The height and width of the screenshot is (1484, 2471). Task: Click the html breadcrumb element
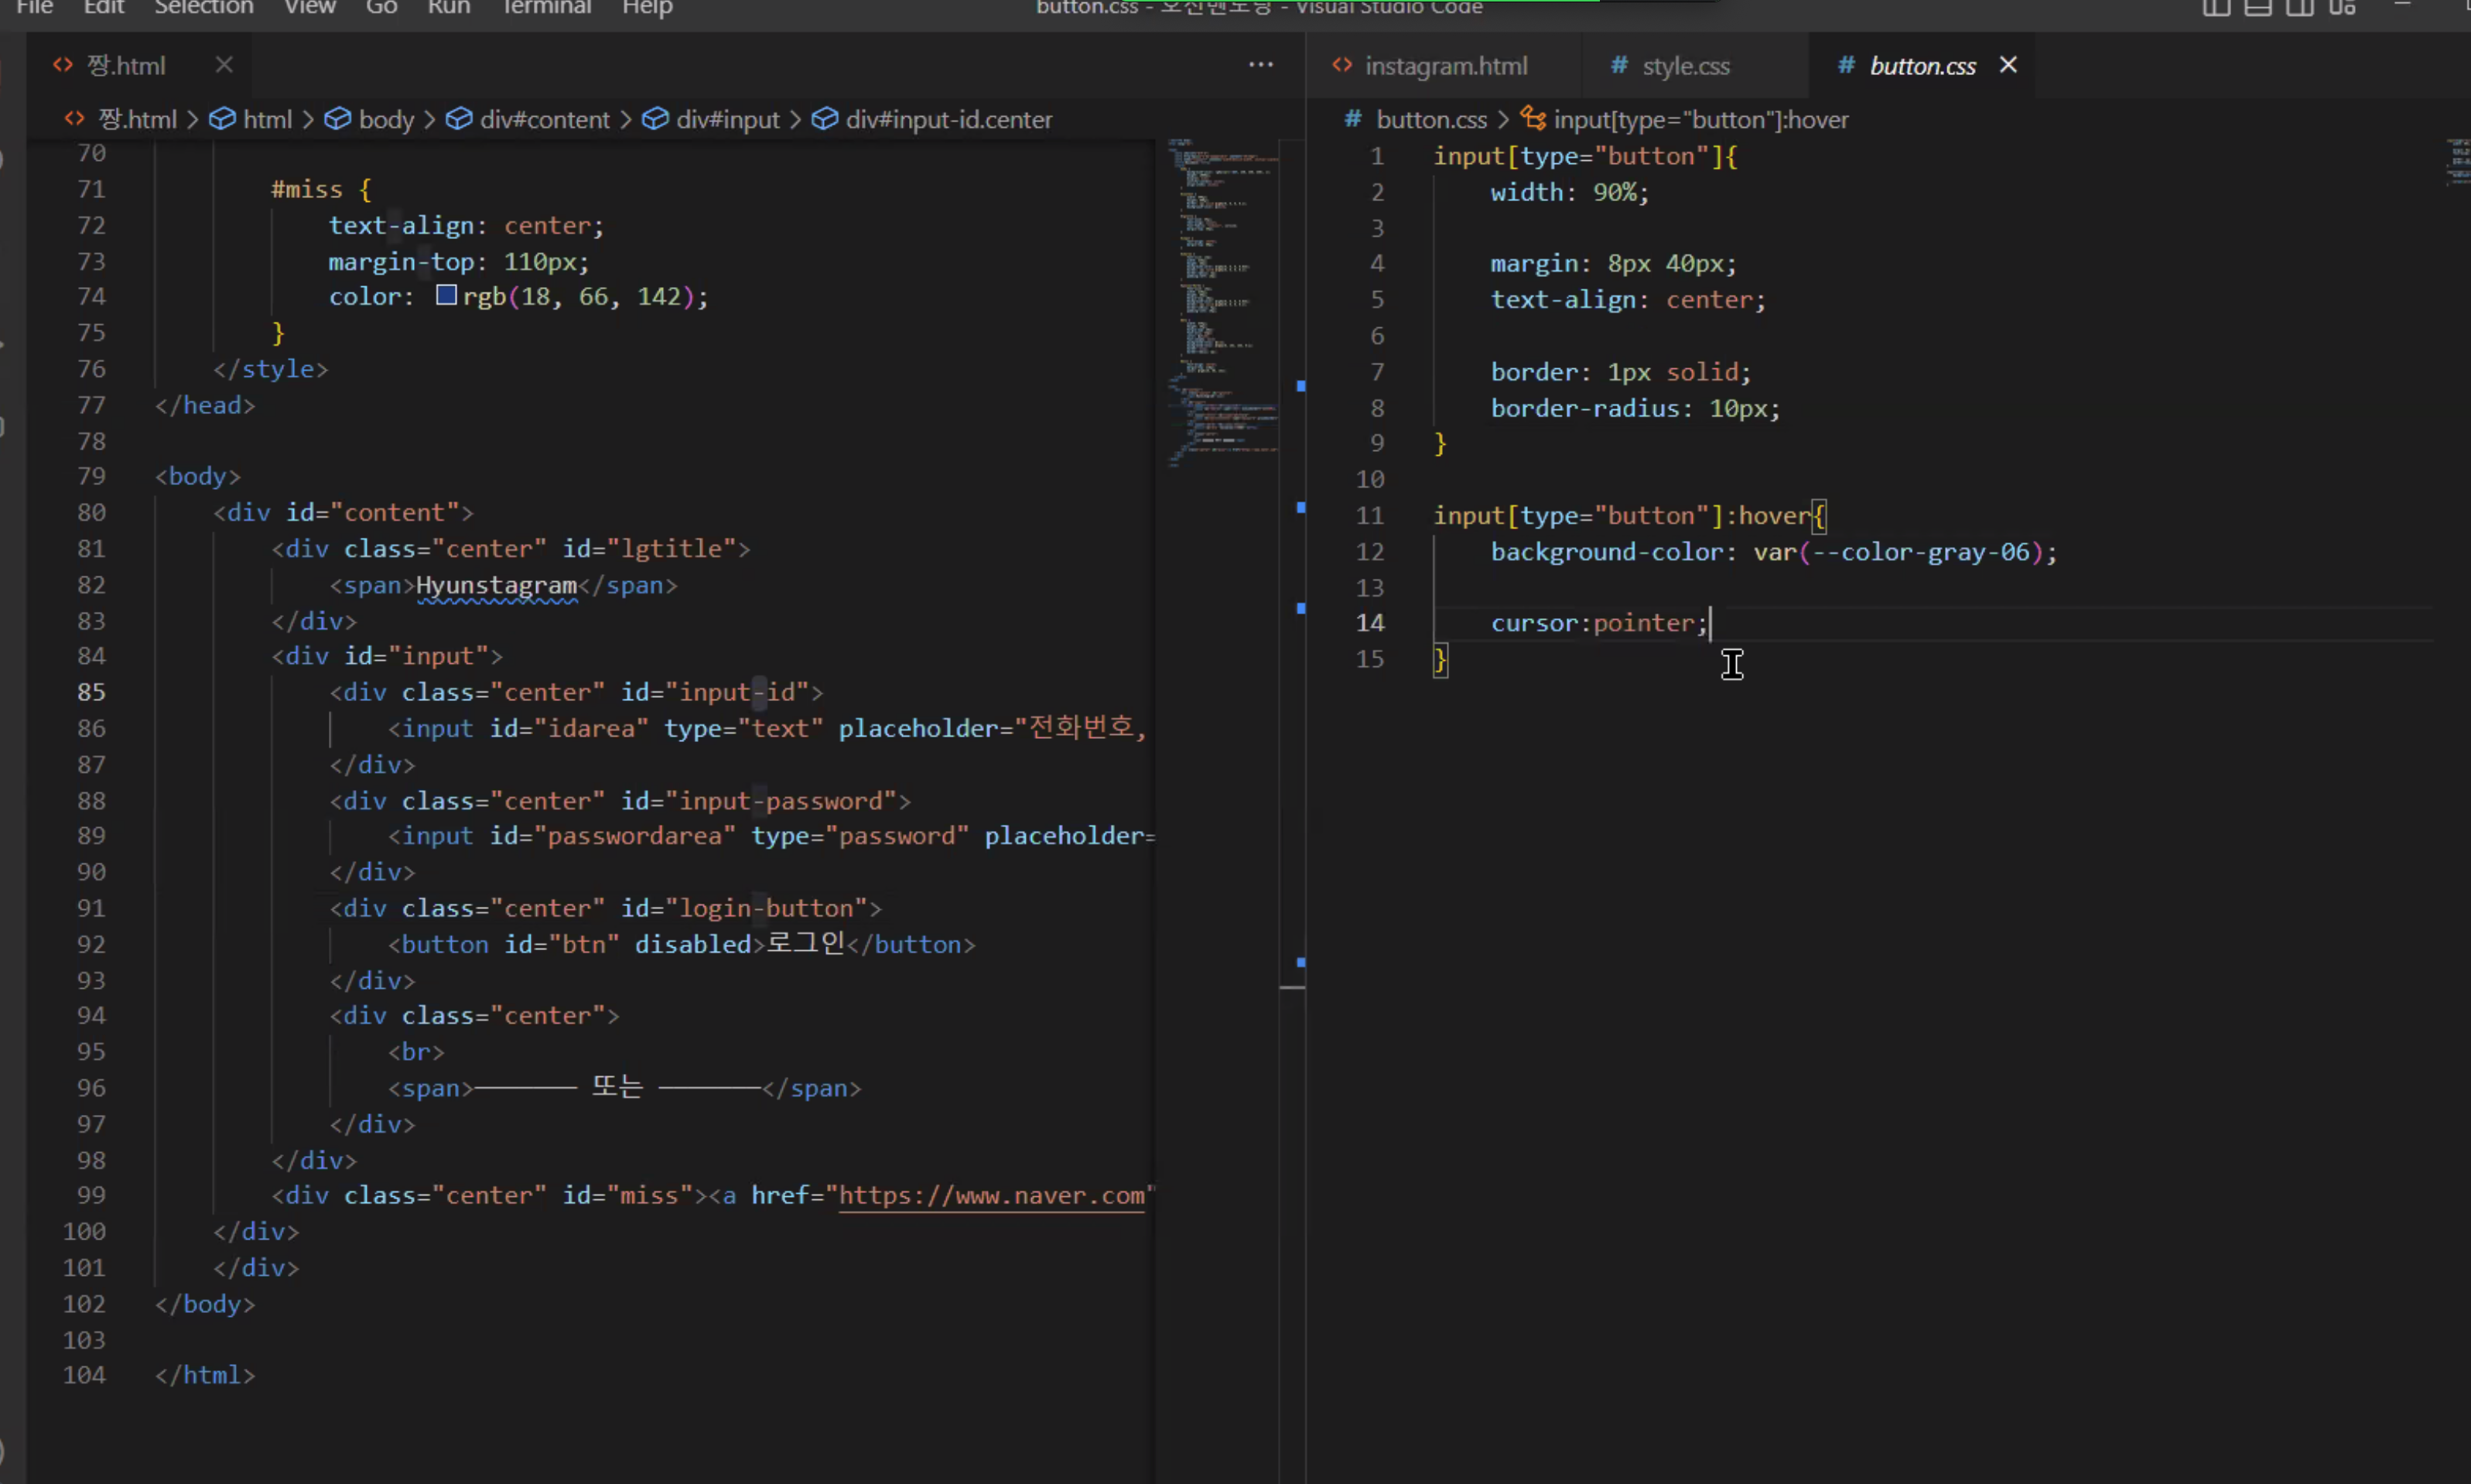(267, 120)
